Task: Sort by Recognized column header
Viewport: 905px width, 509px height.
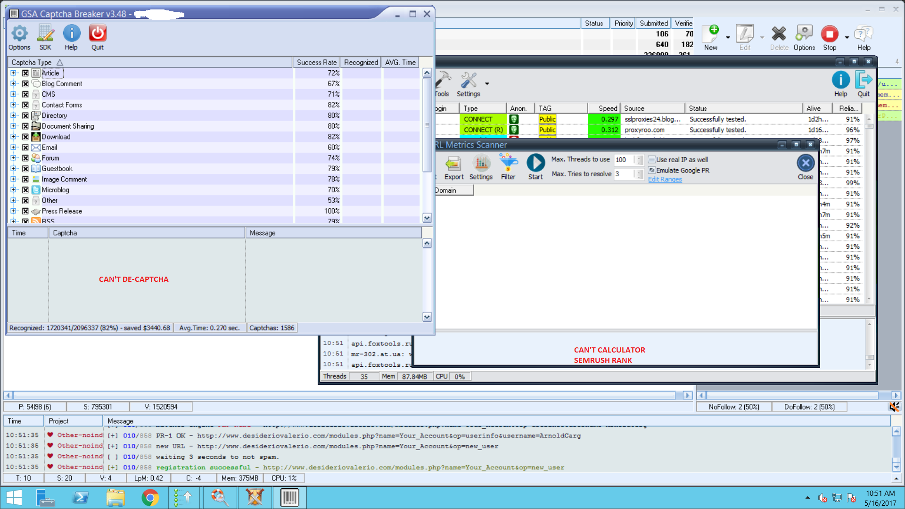Action: coord(361,62)
